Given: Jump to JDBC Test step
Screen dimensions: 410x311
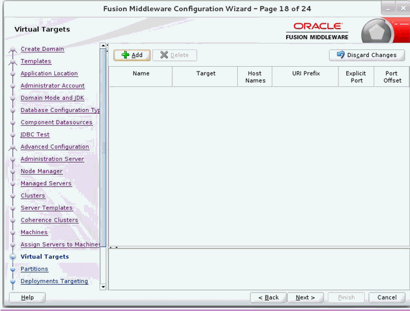Looking at the screenshot, I should [x=35, y=135].
